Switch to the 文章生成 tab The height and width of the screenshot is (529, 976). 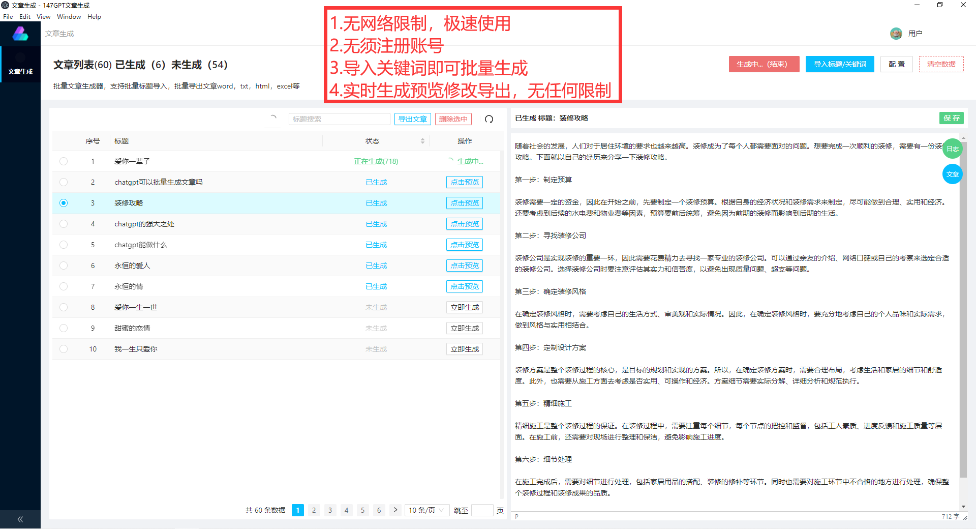(59, 34)
